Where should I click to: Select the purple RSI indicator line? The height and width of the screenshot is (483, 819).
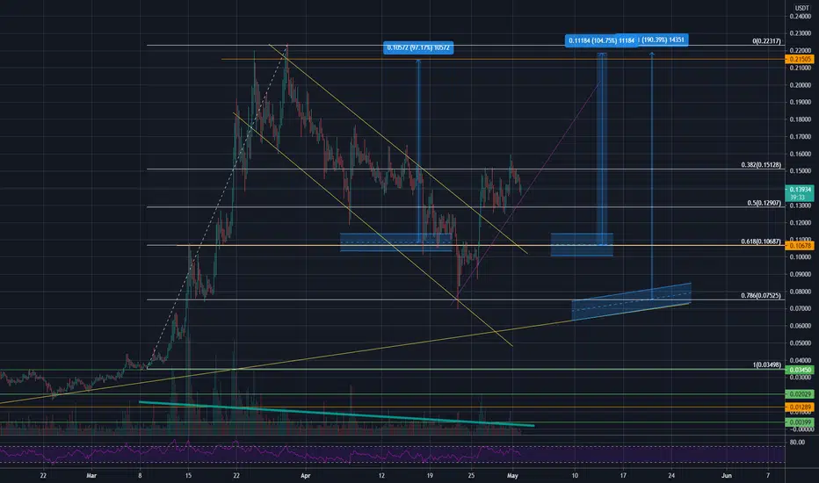pos(261,452)
